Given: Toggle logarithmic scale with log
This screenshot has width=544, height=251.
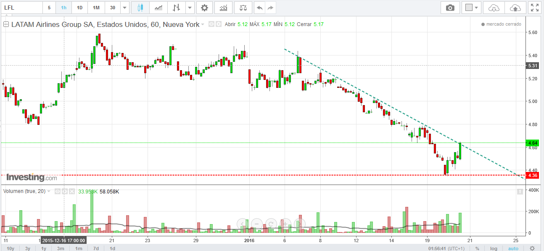Looking at the screenshot, I should 494,248.
